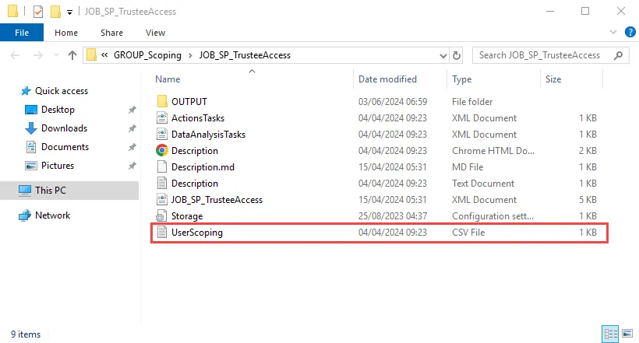Open Explorer Help question mark
The width and height of the screenshot is (639, 343).
pos(630,32)
